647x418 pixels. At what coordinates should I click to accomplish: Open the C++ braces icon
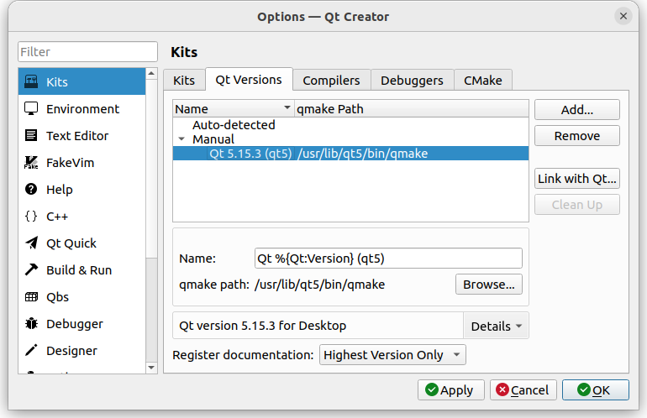point(31,216)
